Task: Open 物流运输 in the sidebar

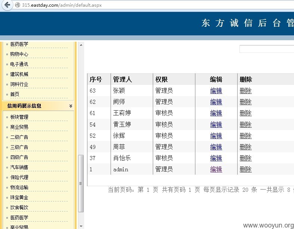Action: pyautogui.click(x=19, y=187)
